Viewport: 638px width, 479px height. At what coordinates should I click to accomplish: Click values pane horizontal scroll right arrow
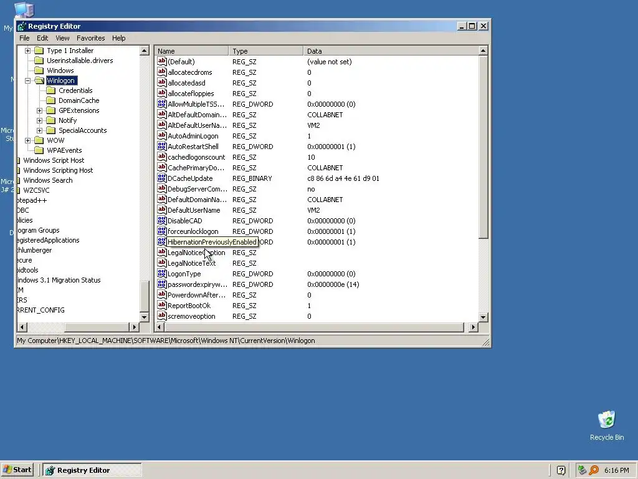473,327
